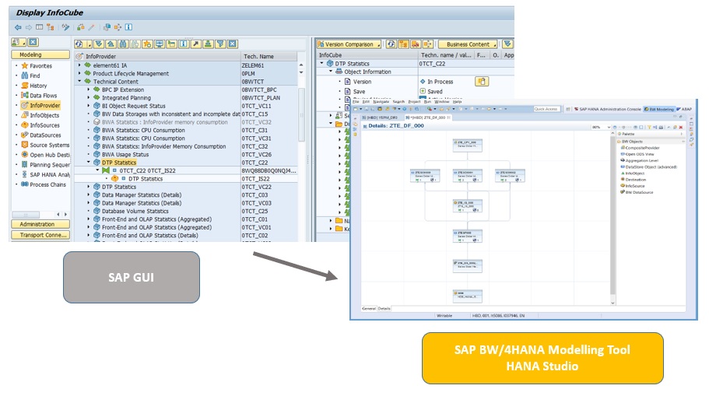Open the Navigate menu in HANA Studio
The image size is (709, 396).
tap(381, 102)
